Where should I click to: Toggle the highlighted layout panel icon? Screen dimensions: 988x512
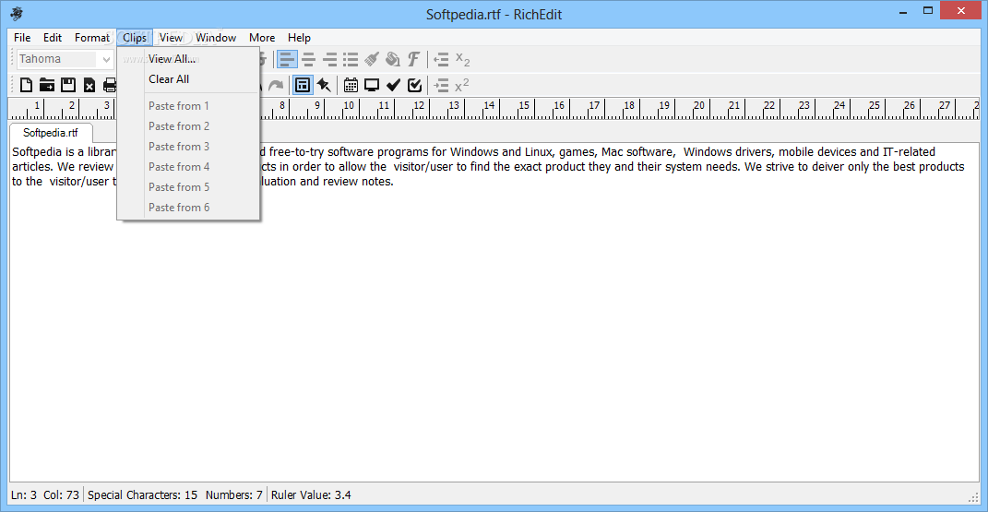coord(303,85)
